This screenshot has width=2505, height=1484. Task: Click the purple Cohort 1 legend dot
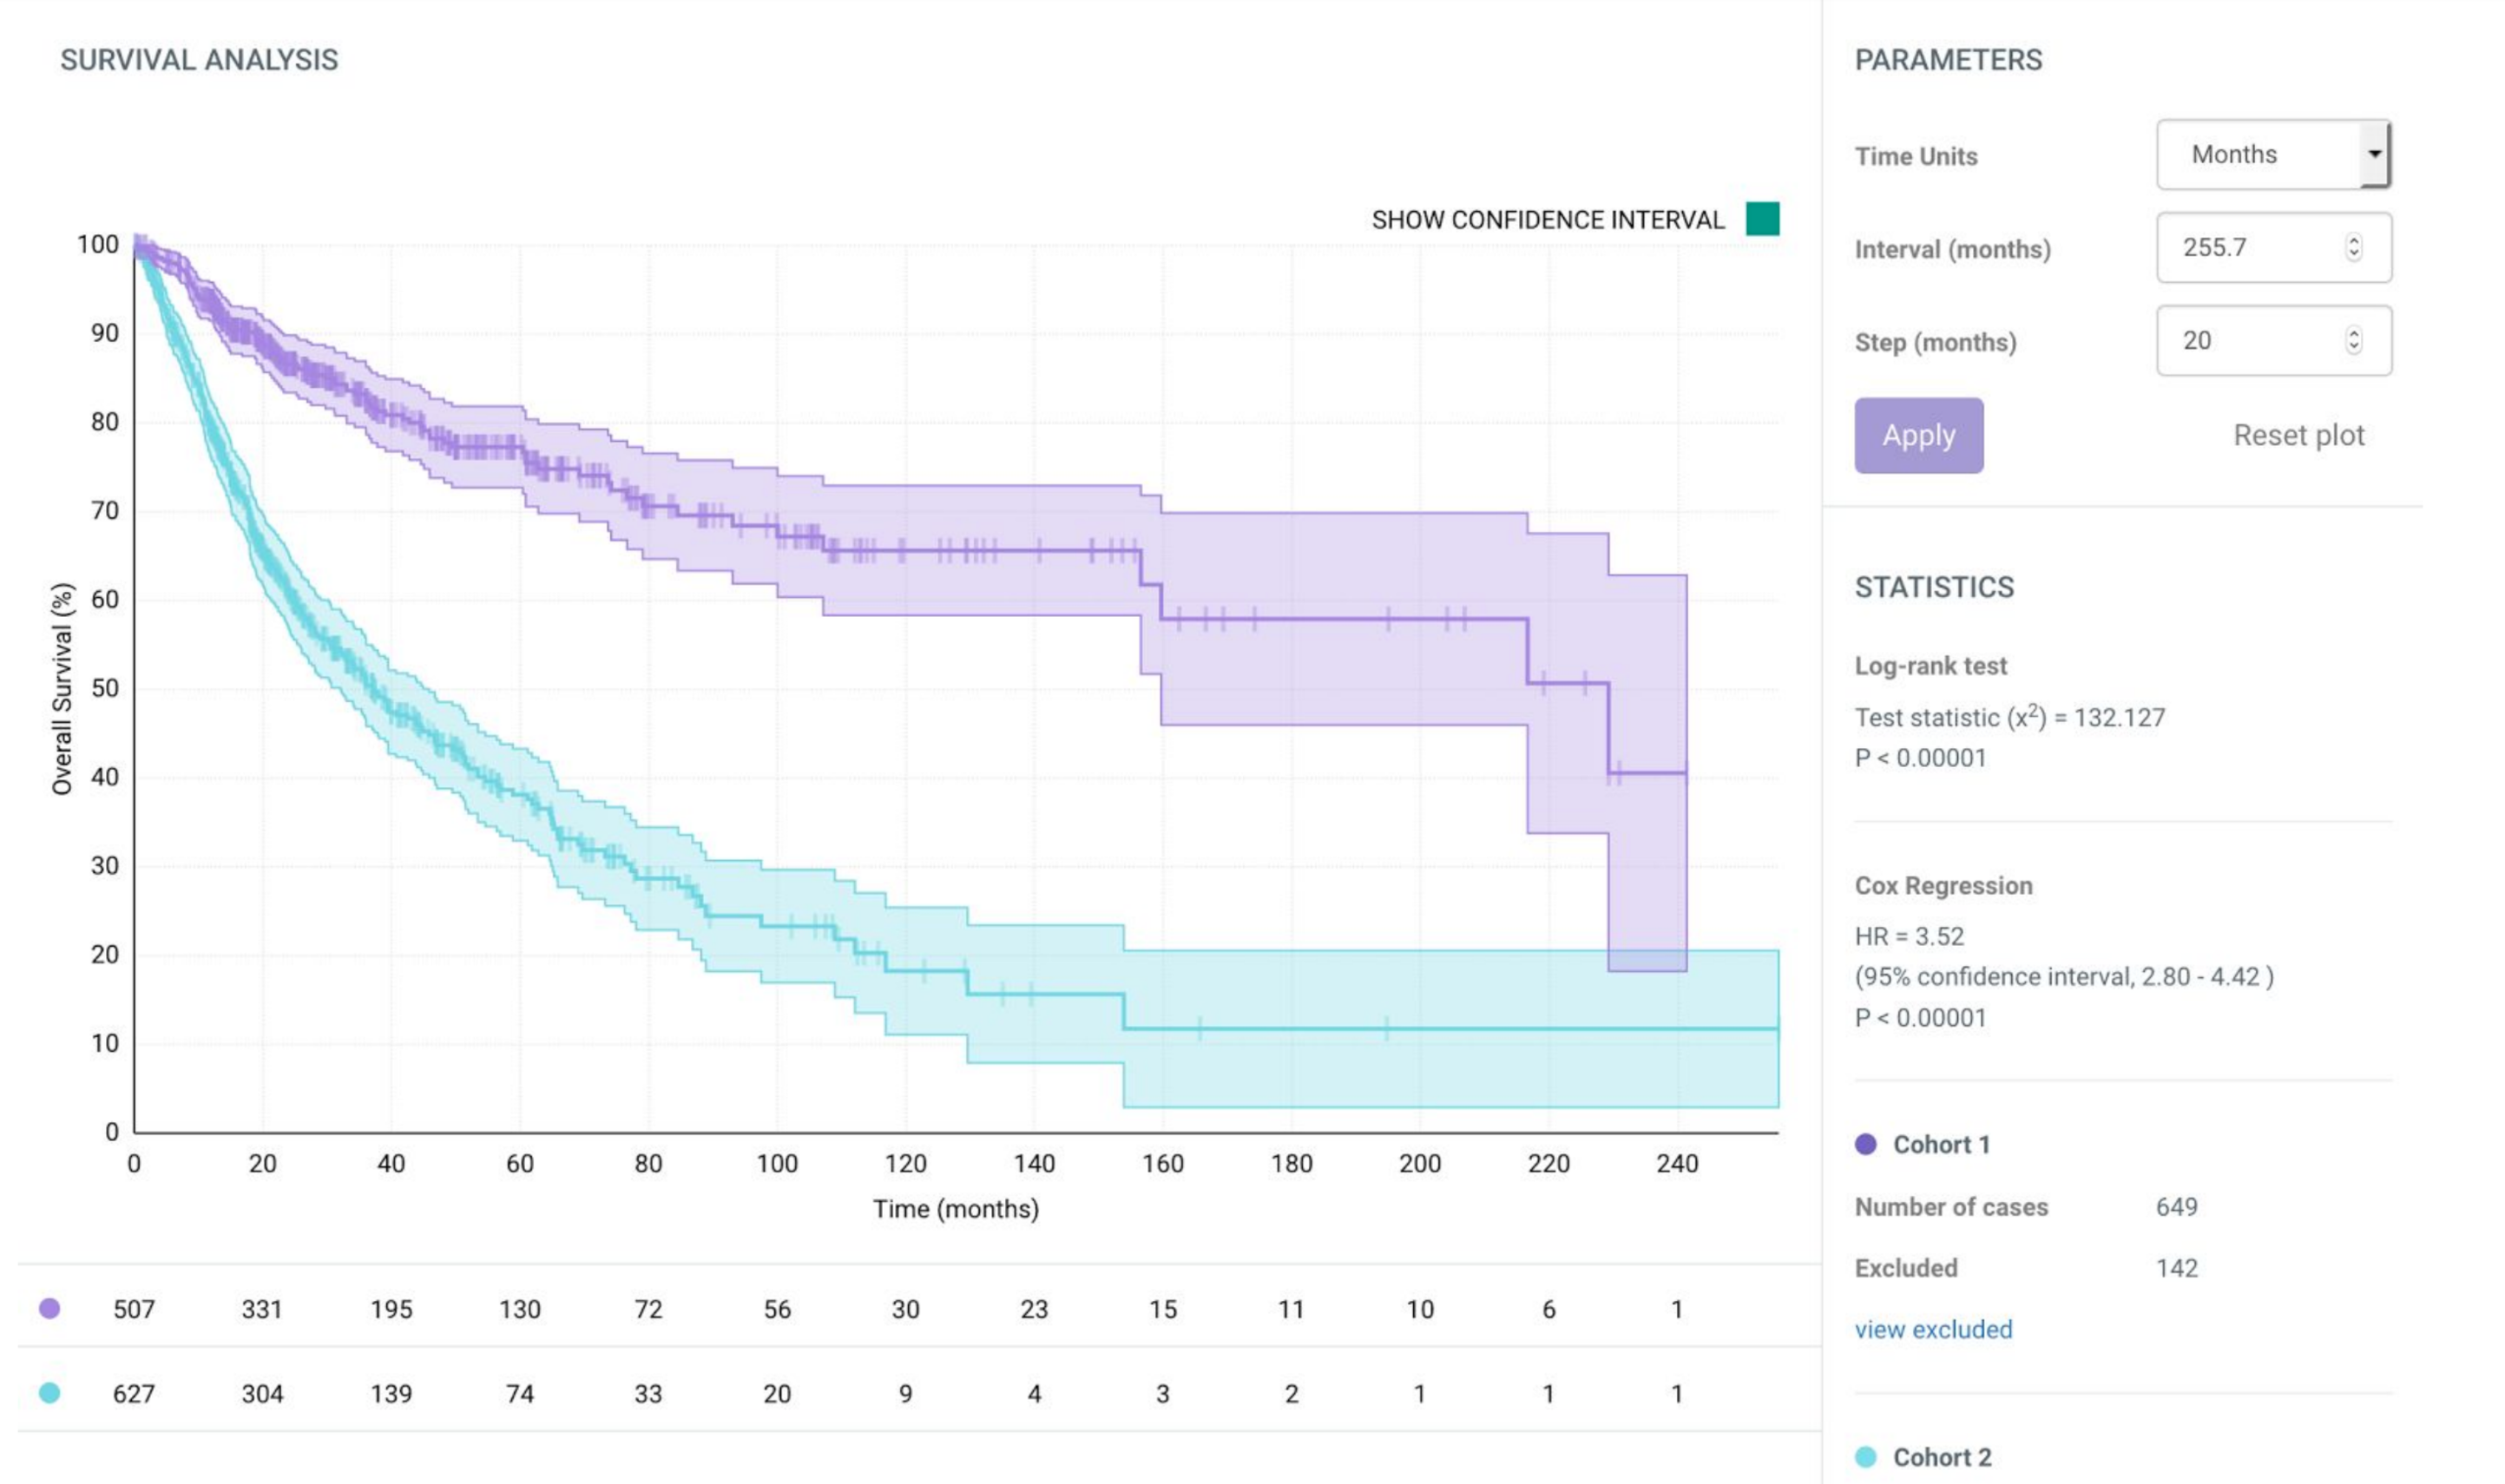coord(1865,1144)
